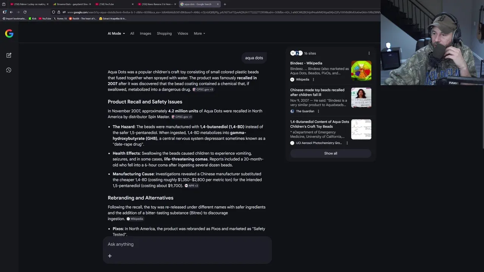Click the browser back arrow
The image size is (484, 272).
pyautogui.click(x=11, y=12)
